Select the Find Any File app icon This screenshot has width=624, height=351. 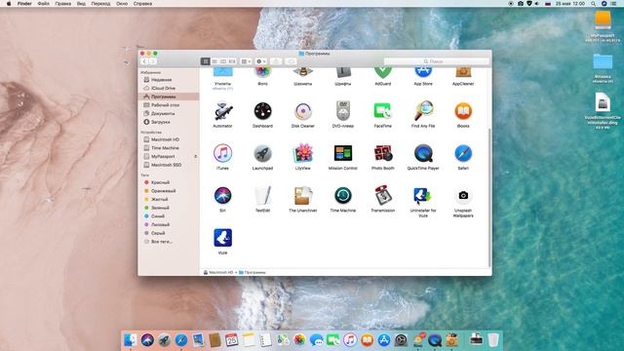tap(423, 111)
